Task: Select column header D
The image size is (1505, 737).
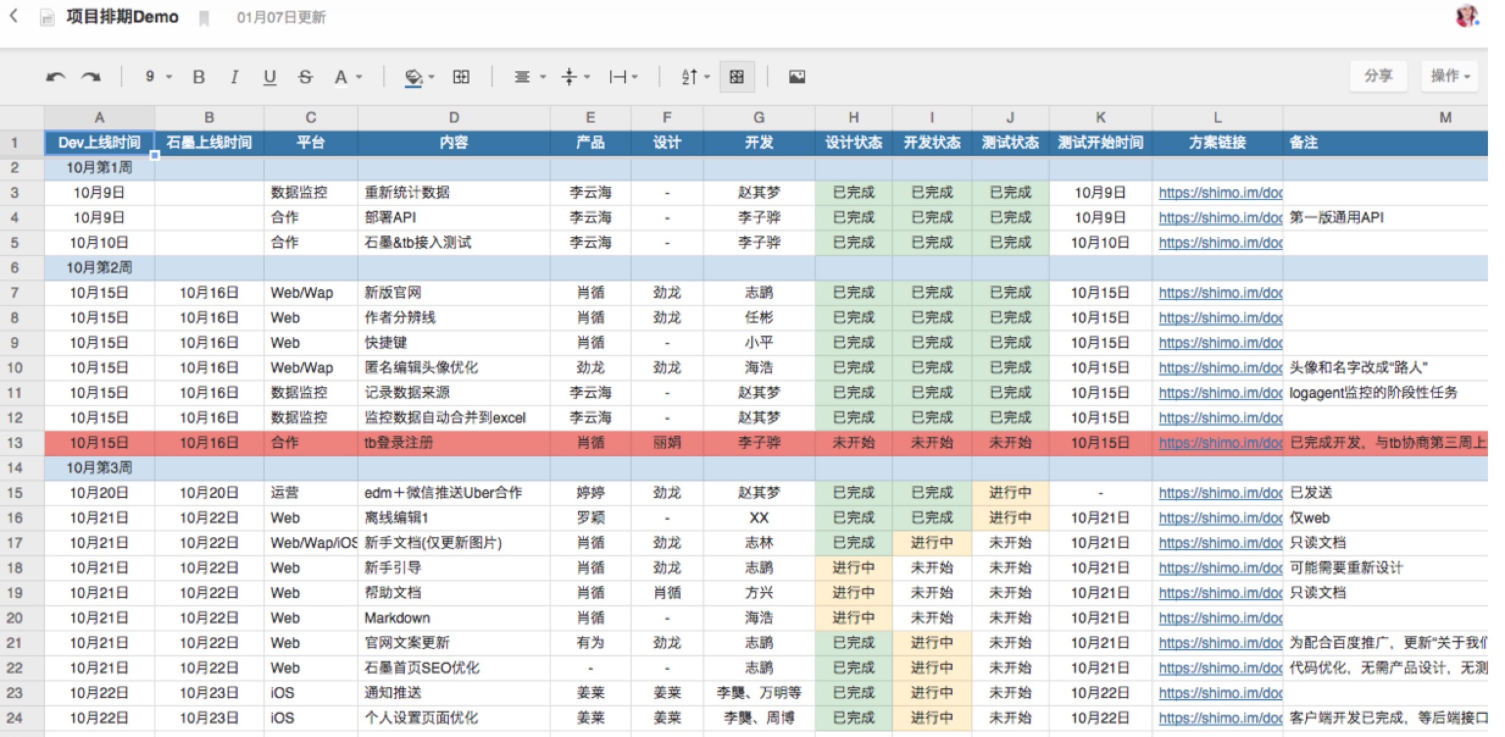Action: [x=454, y=117]
